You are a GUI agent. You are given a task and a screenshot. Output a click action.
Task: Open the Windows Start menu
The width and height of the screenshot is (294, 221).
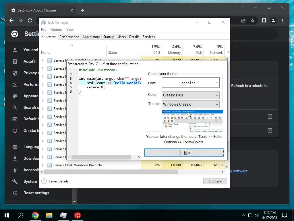pos(7,215)
